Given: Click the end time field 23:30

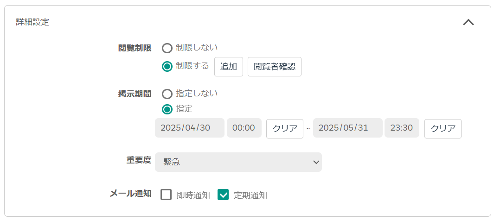Looking at the screenshot, I should 402,128.
